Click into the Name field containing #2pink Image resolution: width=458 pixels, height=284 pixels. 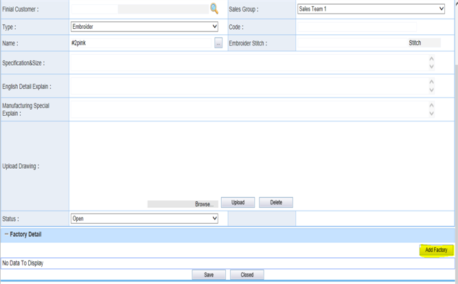[x=141, y=43]
